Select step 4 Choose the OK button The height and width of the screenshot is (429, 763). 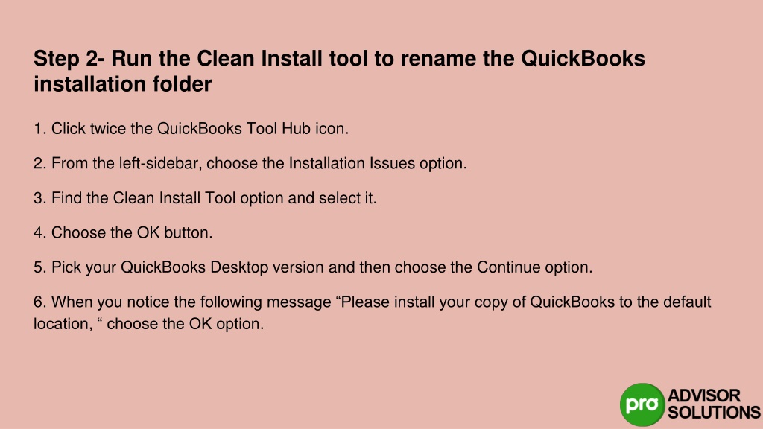pyautogui.click(x=123, y=232)
